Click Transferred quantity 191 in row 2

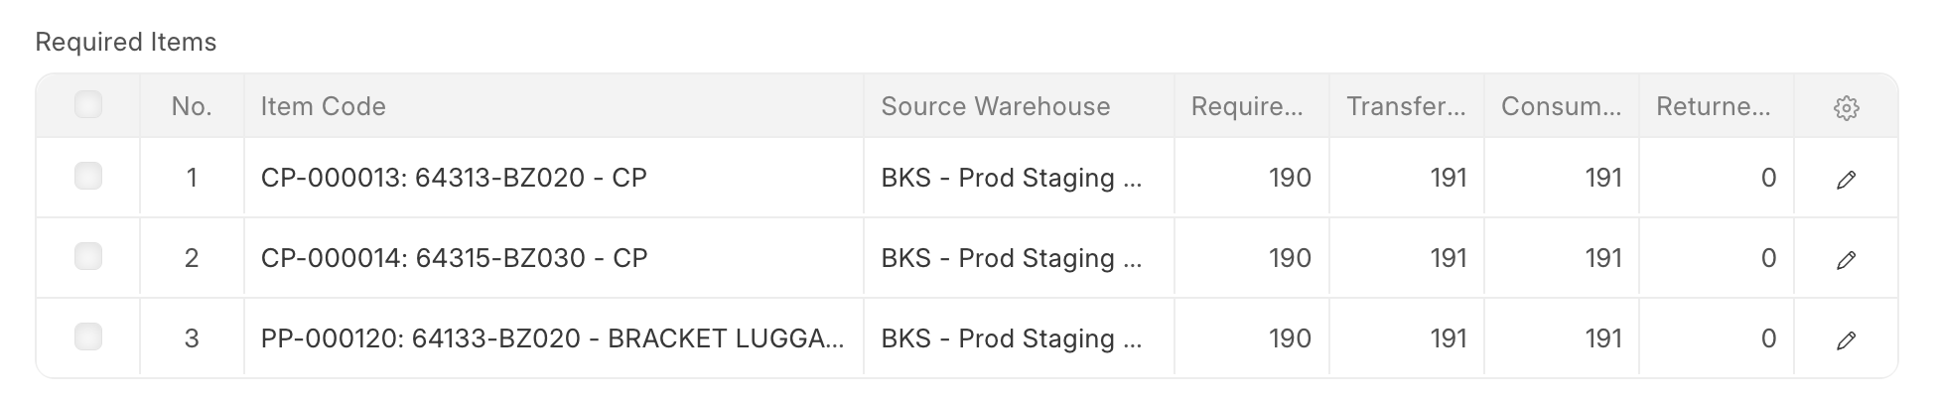(1448, 258)
